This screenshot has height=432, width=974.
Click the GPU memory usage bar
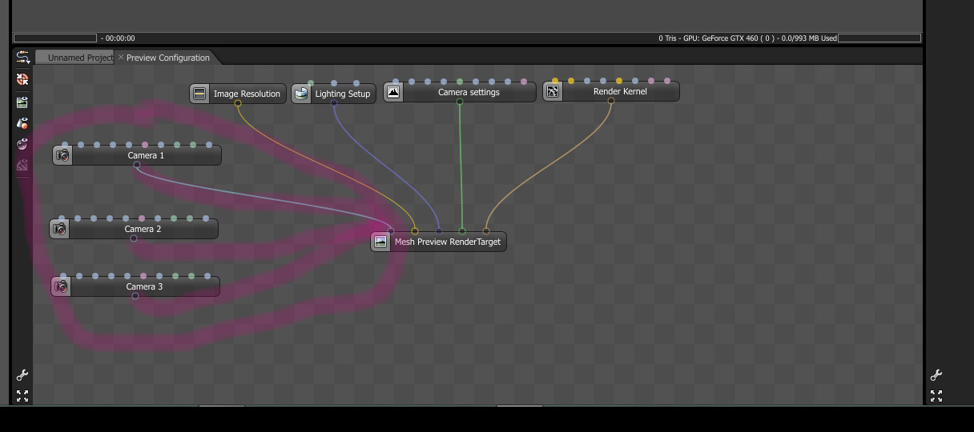[879, 38]
